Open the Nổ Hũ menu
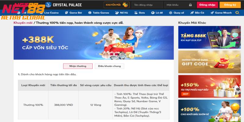This screenshot has width=244, height=122. click(121, 13)
